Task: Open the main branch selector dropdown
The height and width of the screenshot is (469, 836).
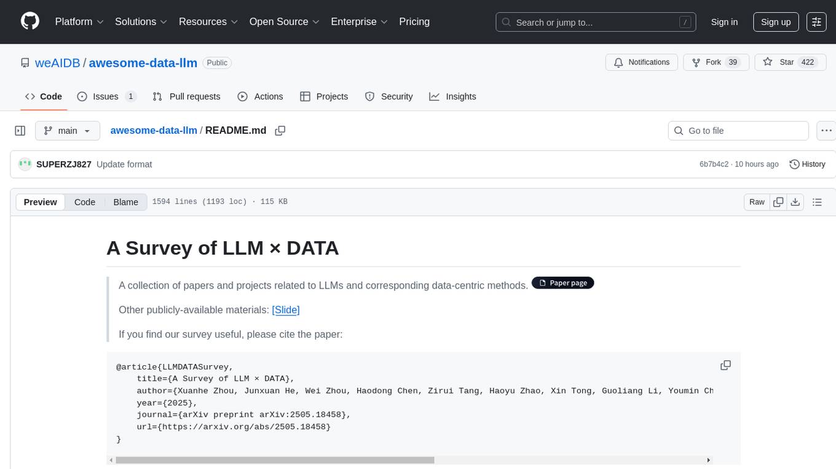Action: tap(68, 131)
